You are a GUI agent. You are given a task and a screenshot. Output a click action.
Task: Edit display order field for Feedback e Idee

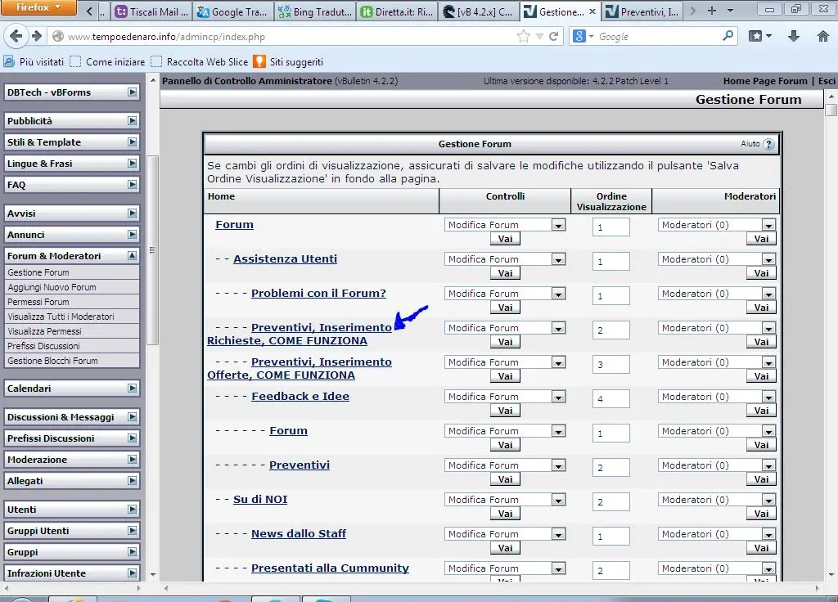pyautogui.click(x=610, y=399)
